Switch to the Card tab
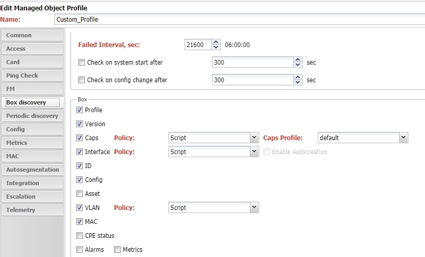The image size is (425, 257). pyautogui.click(x=32, y=62)
